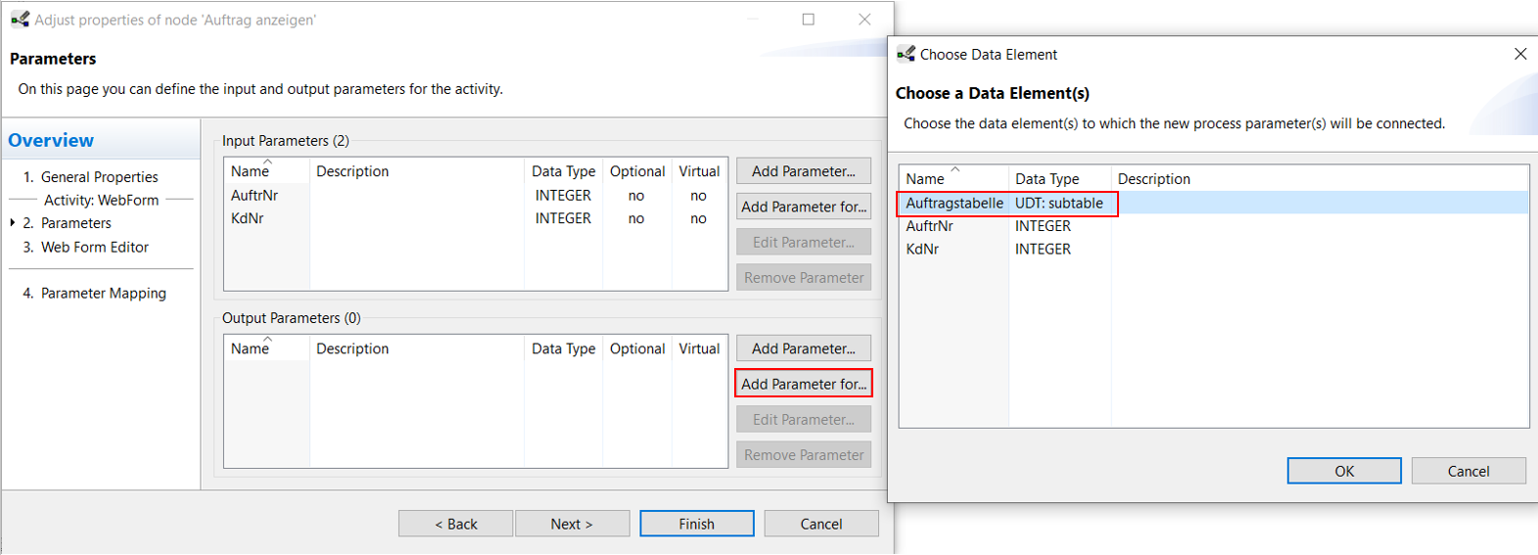The height and width of the screenshot is (555, 1538).
Task: Click the Choose Data Element dialog icon
Action: coord(907,54)
